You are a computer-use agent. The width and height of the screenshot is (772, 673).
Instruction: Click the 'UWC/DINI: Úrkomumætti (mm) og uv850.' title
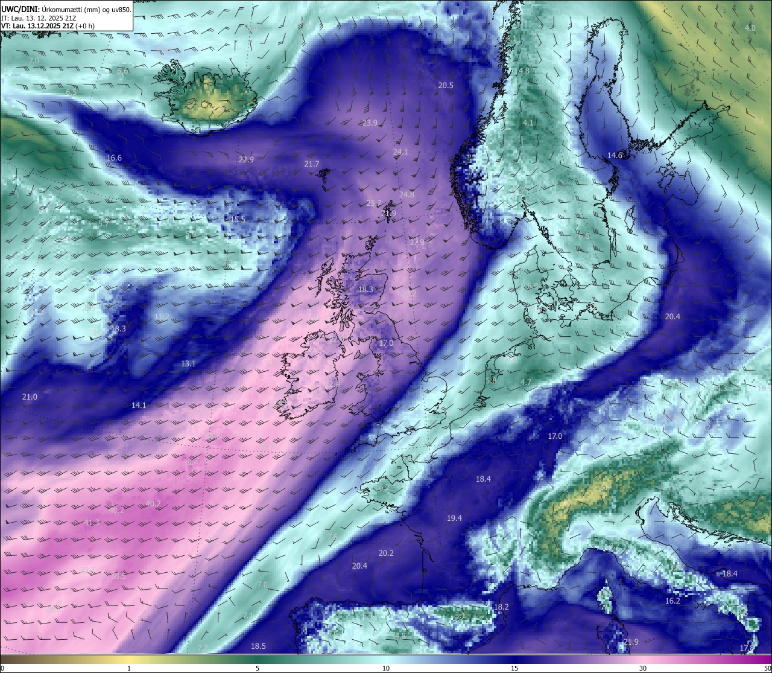point(66,9)
